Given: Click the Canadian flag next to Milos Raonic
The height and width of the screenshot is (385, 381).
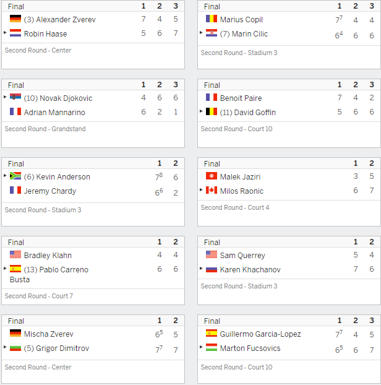Looking at the screenshot, I should point(212,190).
